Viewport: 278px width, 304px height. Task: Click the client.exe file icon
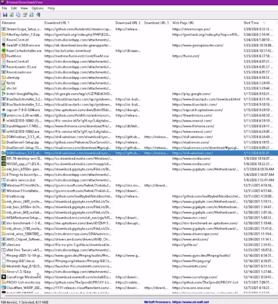click(4, 245)
